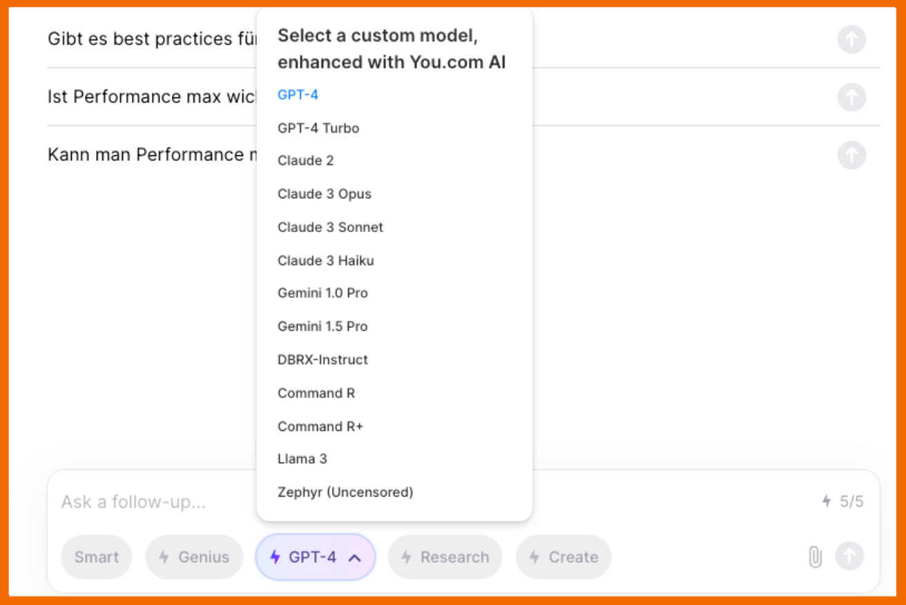Screen dimensions: 906x605
Task: Click arrow beside "Gibt es best practices" suggestion
Action: [x=851, y=39]
